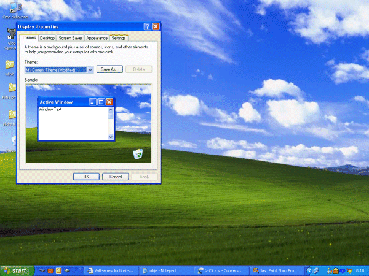Select the Themes tab

29,37
